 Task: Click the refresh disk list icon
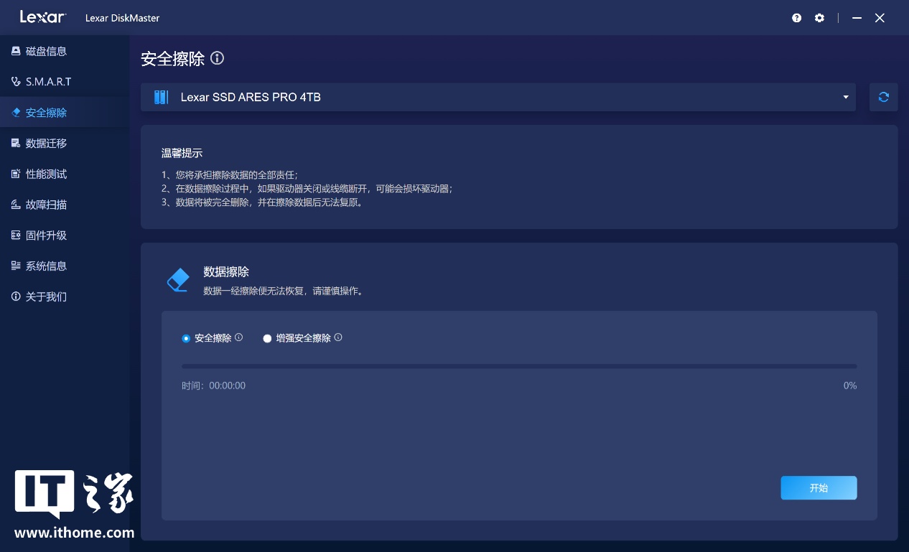[x=883, y=97]
